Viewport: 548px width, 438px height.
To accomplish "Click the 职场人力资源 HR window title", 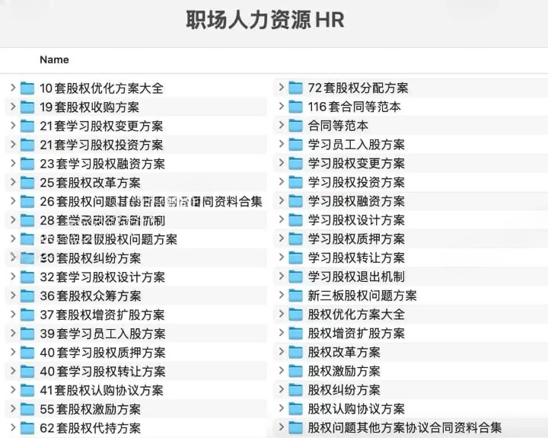I will [266, 21].
